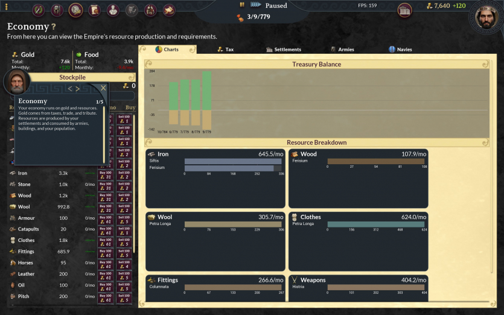This screenshot has width=504, height=315.
Task: Click the advisor portrait on tutorial popup
Action: [17, 83]
